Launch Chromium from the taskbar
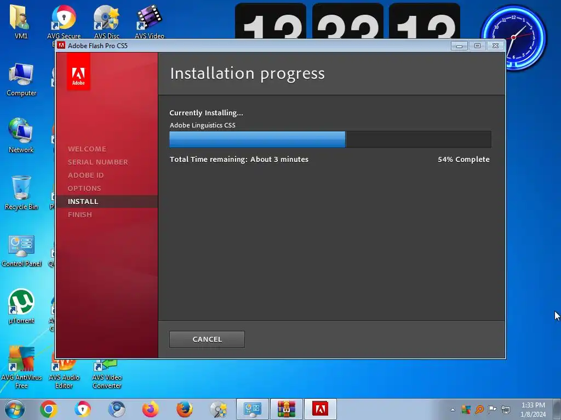Viewport: 561px width, 420px height. point(117,409)
